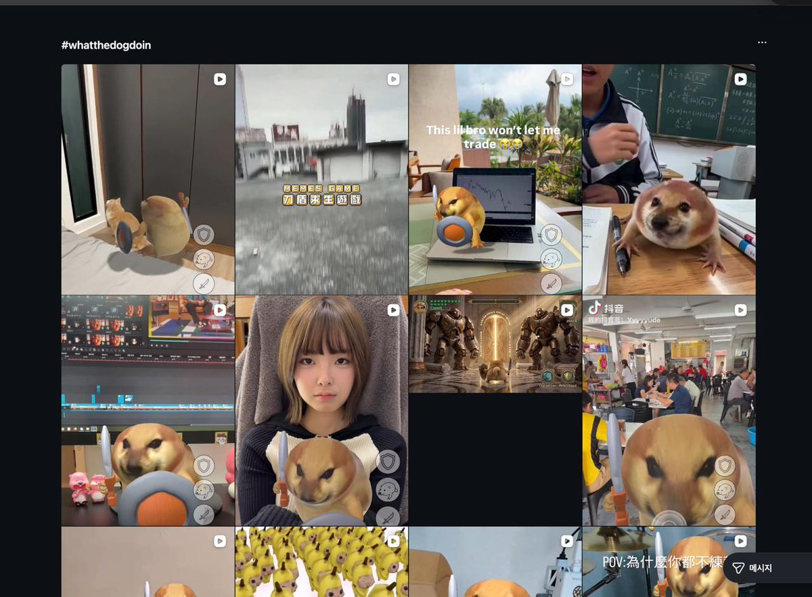Click reel icon on the grey grass field post
Image resolution: width=812 pixels, height=597 pixels.
point(393,79)
